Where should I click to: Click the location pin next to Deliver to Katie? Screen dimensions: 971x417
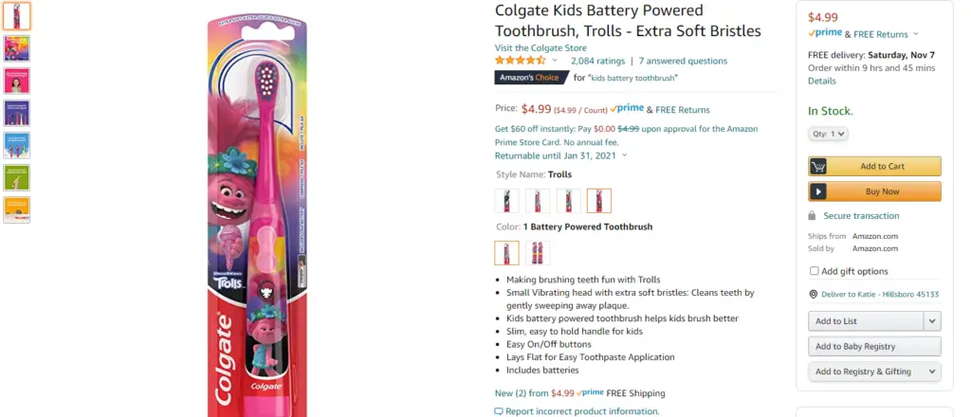coord(813,295)
